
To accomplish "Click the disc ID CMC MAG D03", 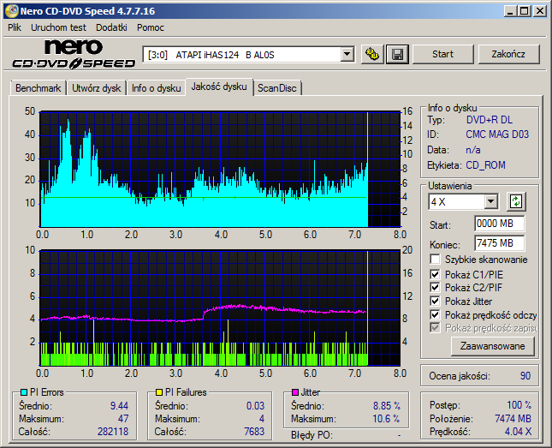I will tap(497, 134).
